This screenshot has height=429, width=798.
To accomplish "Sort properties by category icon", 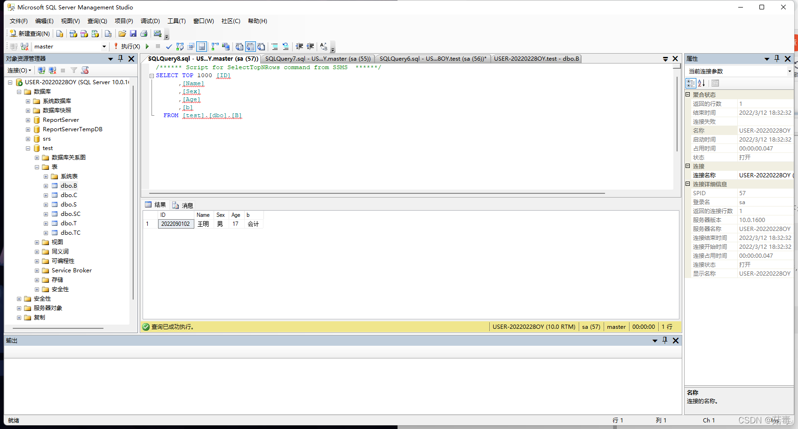I will click(691, 83).
